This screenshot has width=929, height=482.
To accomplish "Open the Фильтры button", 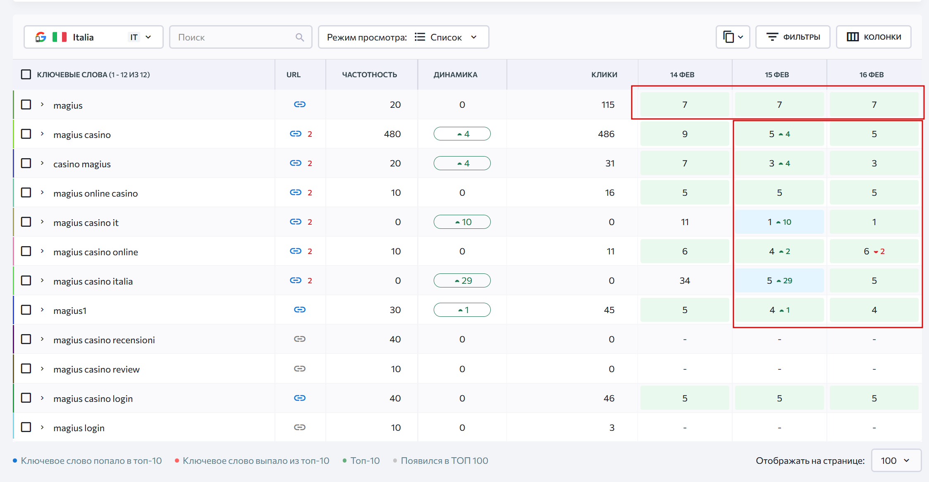I will click(x=793, y=37).
